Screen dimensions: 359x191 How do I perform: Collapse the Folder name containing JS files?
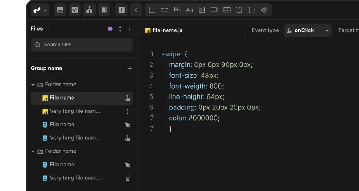(x=33, y=85)
